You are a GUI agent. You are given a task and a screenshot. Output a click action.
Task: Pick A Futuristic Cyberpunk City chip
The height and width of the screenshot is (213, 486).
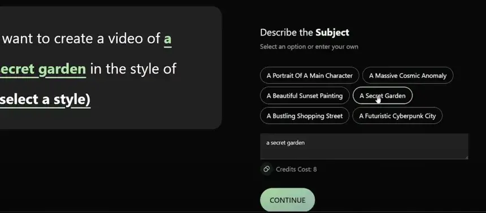pyautogui.click(x=397, y=116)
